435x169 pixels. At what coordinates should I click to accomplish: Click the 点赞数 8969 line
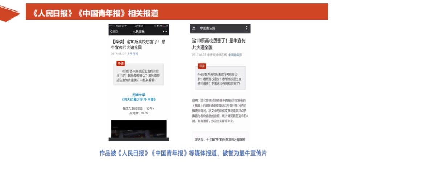(x=139, y=113)
